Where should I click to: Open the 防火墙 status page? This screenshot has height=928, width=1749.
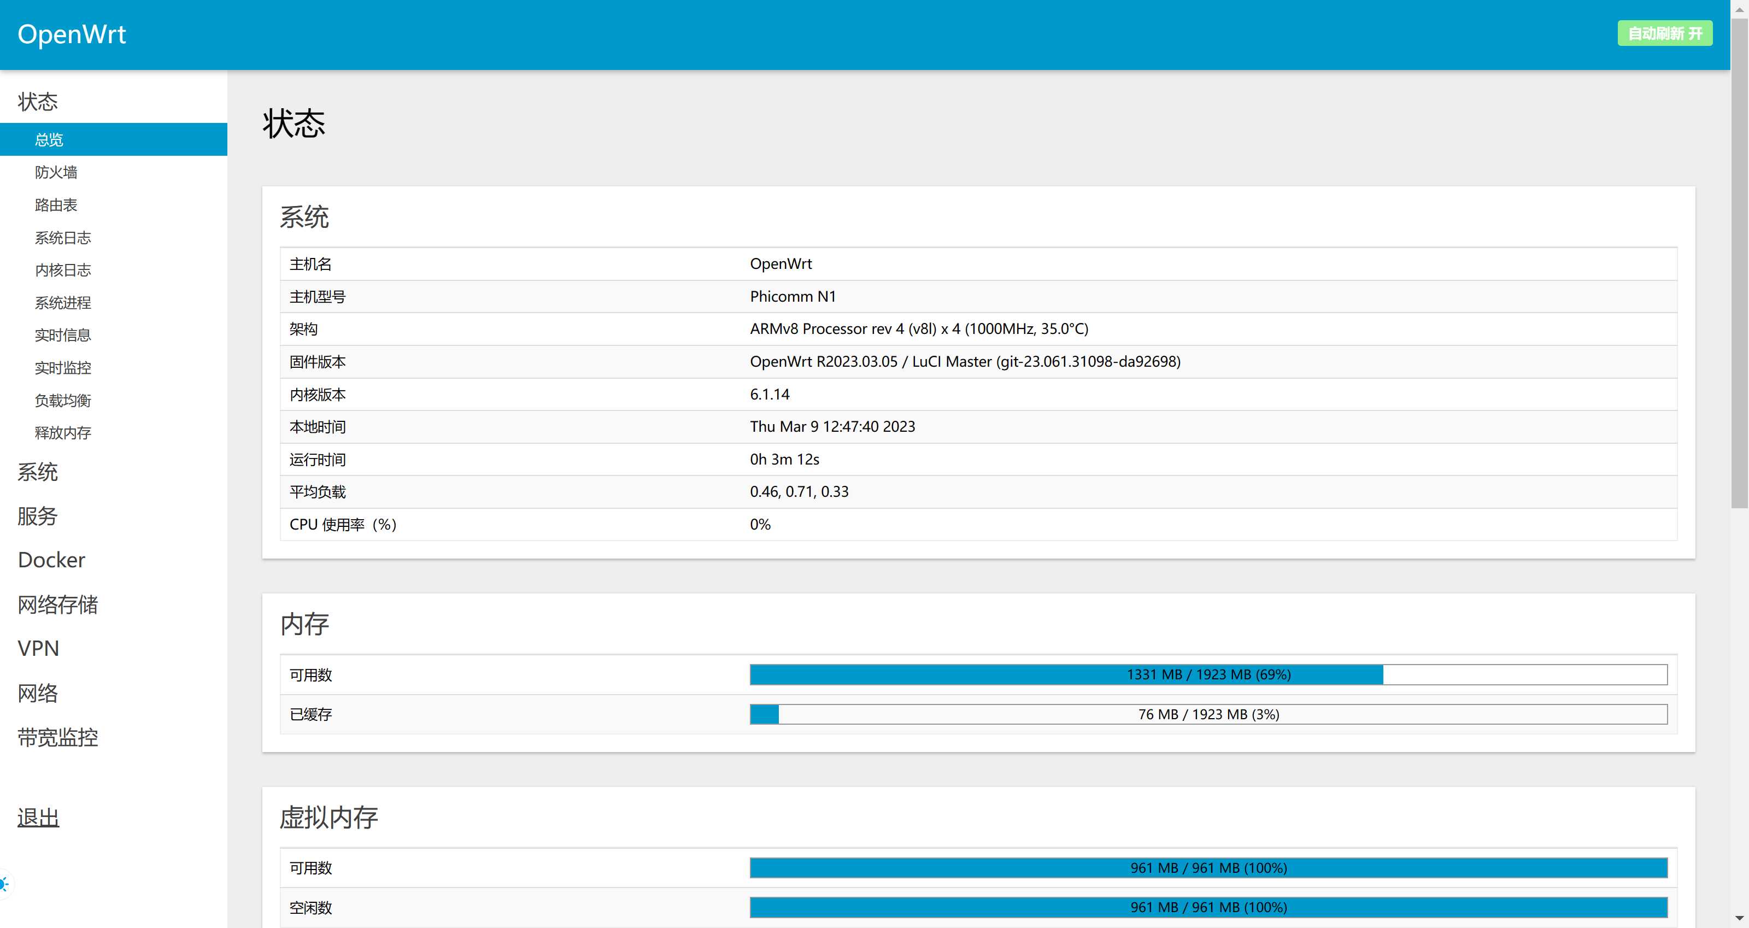click(56, 173)
